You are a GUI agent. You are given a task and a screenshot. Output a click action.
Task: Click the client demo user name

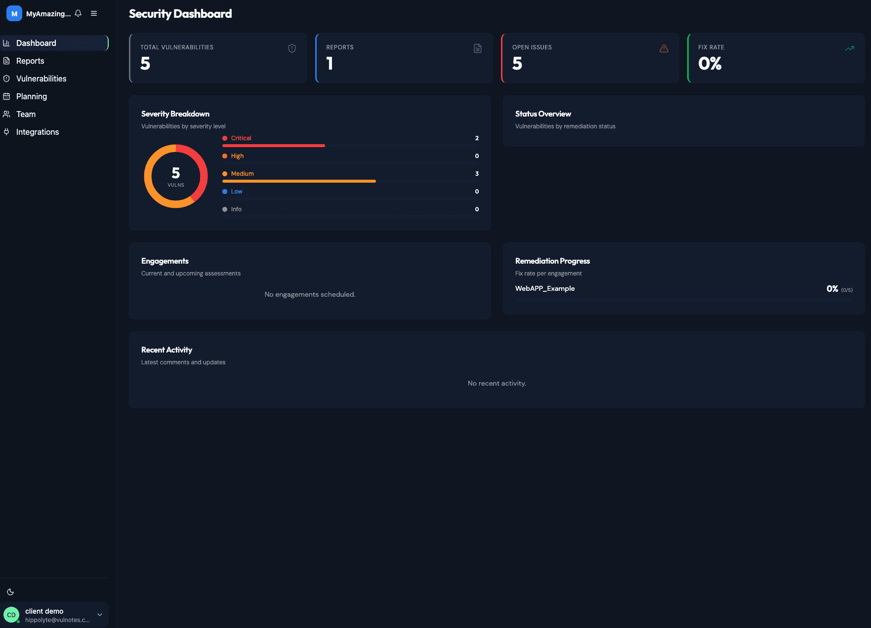(44, 611)
